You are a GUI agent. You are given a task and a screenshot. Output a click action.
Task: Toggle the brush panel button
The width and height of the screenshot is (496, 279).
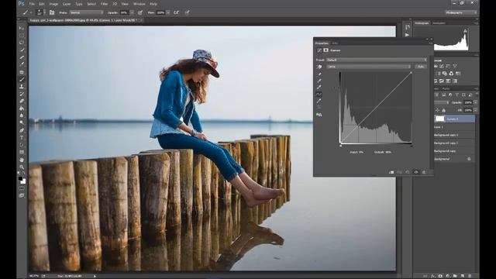coord(52,12)
